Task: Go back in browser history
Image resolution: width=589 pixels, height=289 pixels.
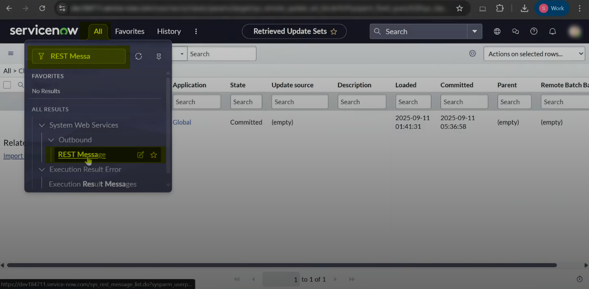Action: [9, 8]
